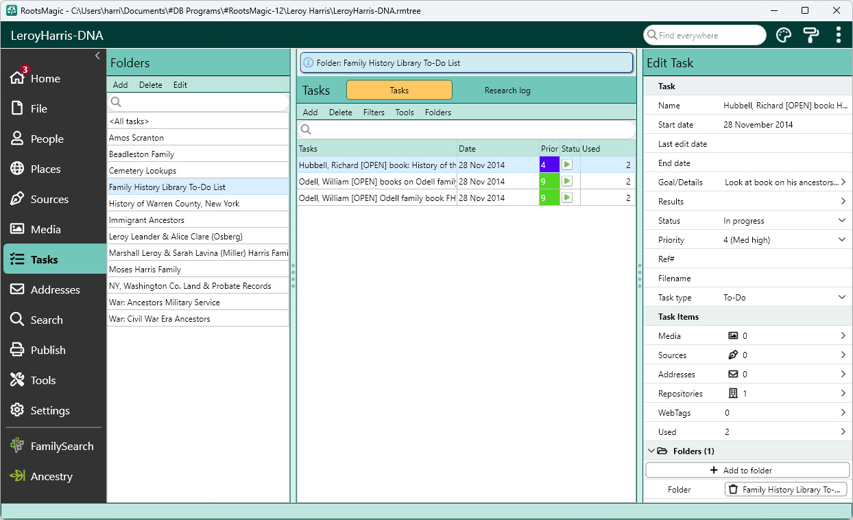The width and height of the screenshot is (853, 520).
Task: Sort by the Date column header
Action: click(498, 149)
